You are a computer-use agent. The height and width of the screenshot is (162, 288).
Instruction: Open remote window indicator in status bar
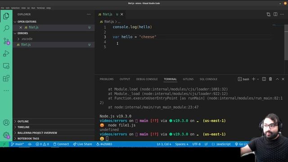click(x=4, y=144)
